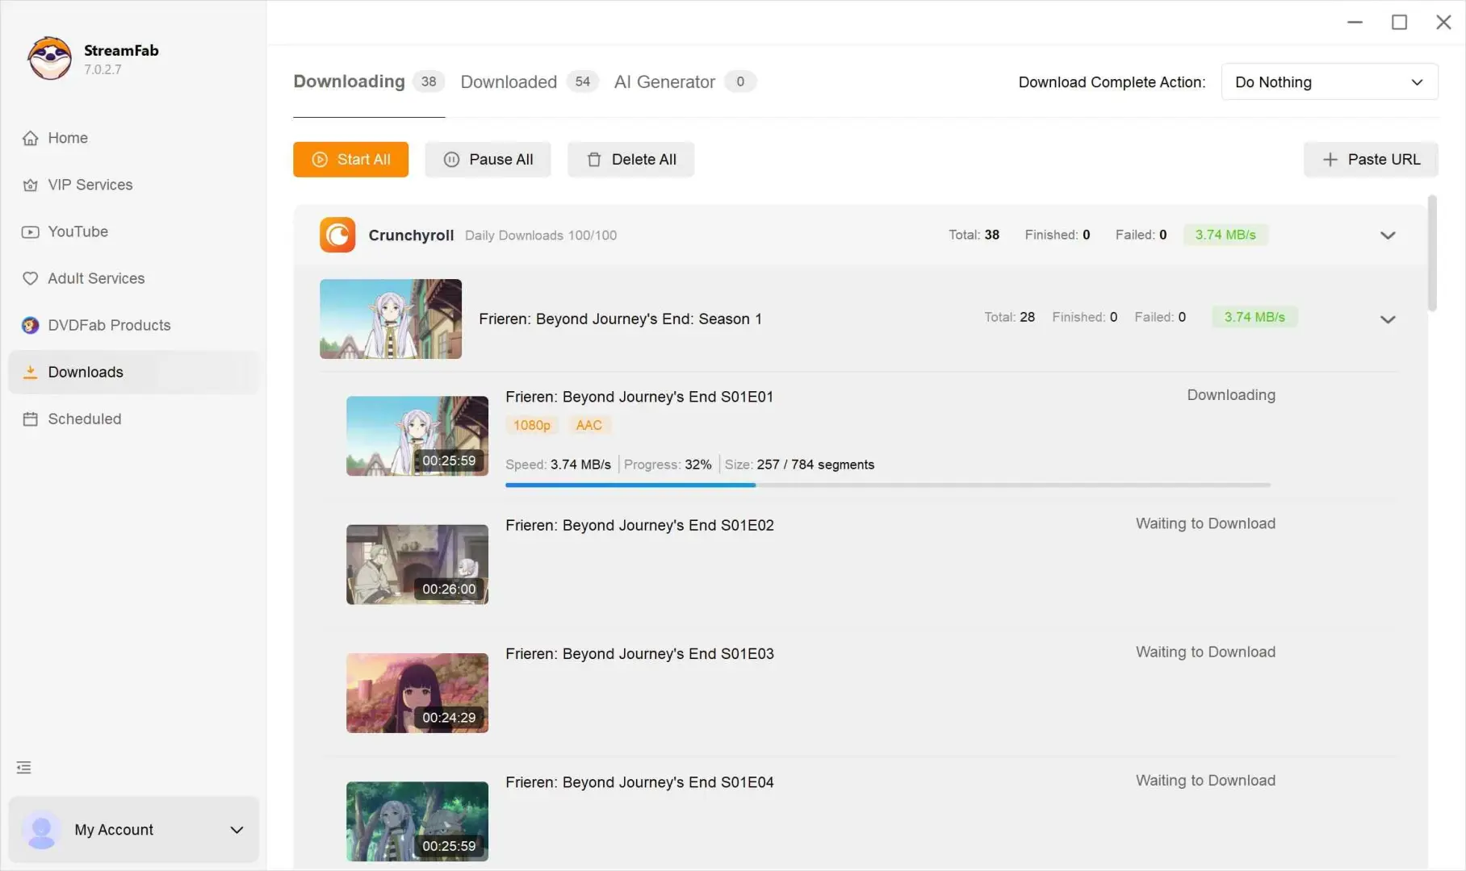Click the downloads list vertical scrollbar

pos(1432,252)
